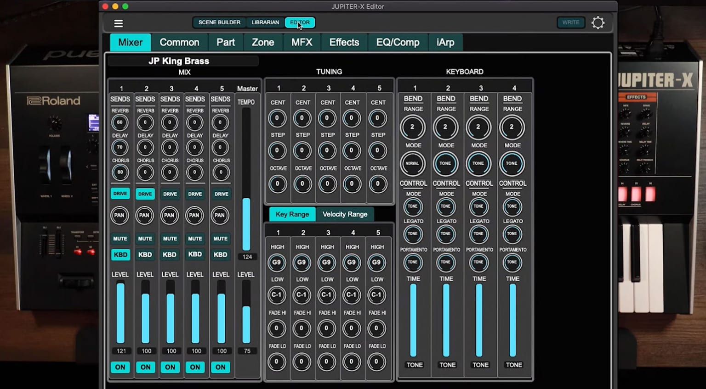
Task: Click the WRITE button
Action: point(570,22)
